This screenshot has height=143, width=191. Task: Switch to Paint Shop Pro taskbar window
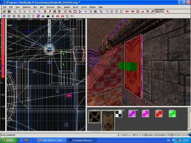point(51,140)
